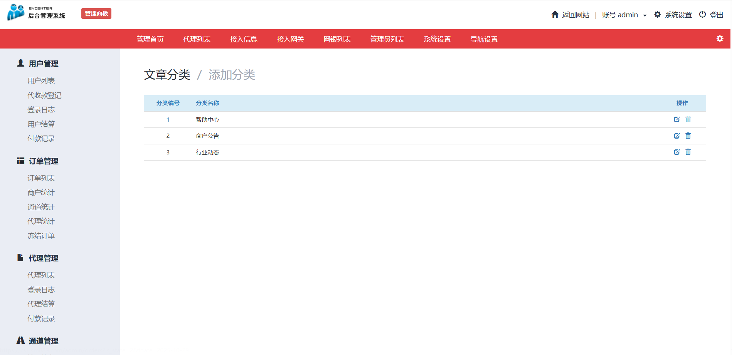Click 管理面板 red badge button
Image resolution: width=732 pixels, height=355 pixels.
(x=96, y=13)
